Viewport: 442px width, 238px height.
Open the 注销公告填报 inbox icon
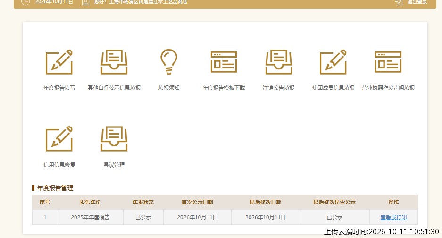tap(278, 62)
